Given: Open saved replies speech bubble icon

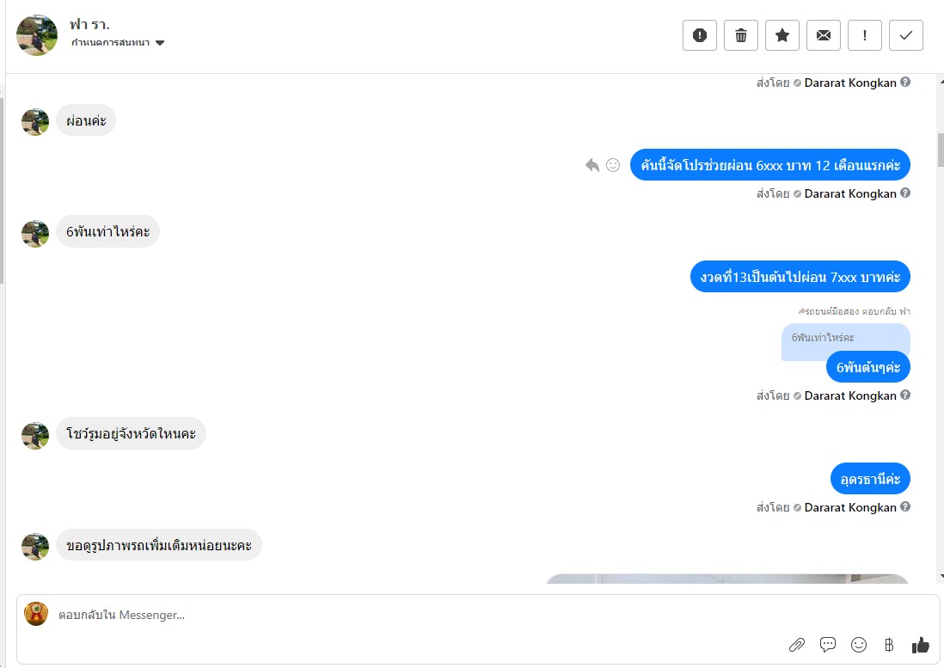Looking at the screenshot, I should pyautogui.click(x=828, y=645).
